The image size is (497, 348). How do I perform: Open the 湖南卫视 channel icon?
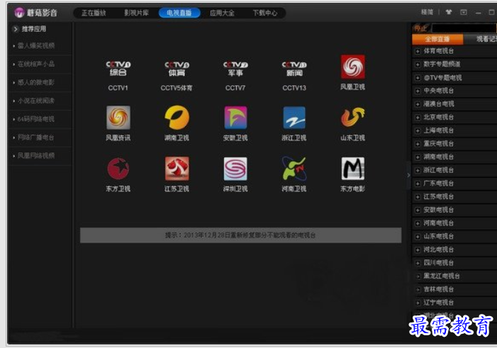click(x=177, y=118)
